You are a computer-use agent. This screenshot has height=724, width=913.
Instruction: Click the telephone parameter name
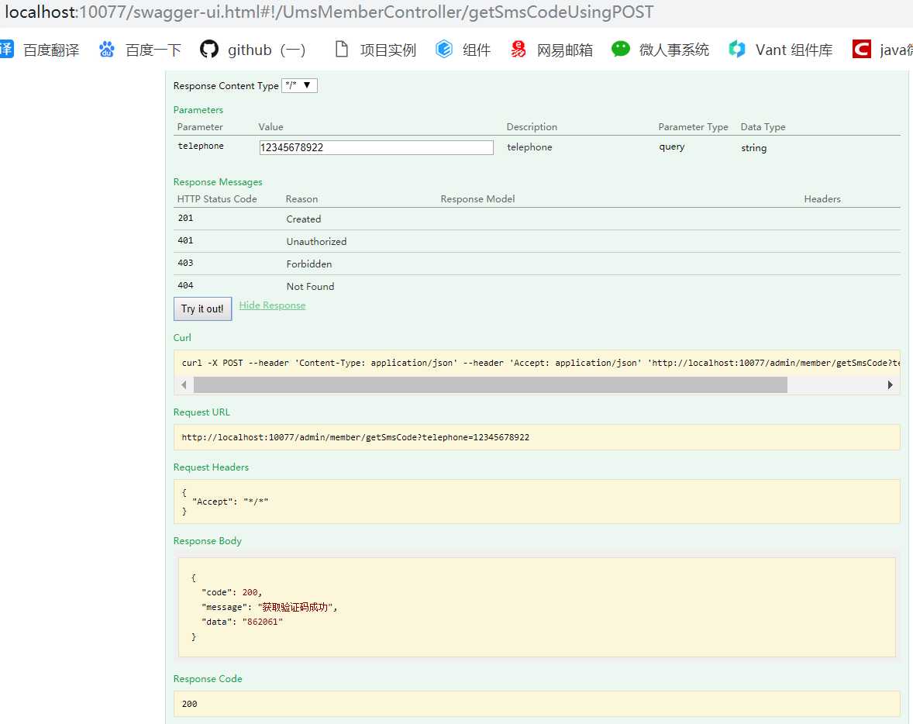(x=201, y=147)
